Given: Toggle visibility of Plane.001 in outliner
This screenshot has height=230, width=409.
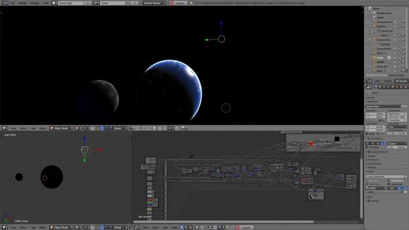Looking at the screenshot, I should (395, 66).
